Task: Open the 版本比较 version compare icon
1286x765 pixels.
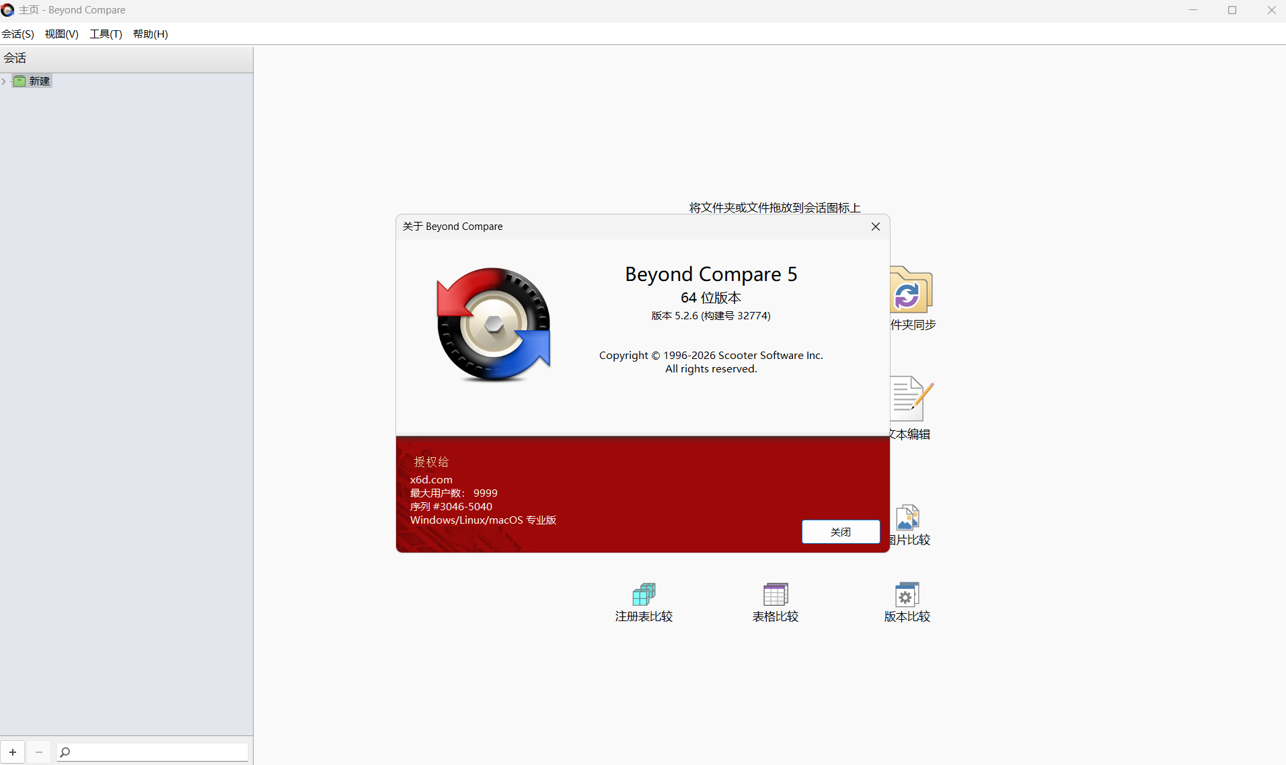Action: [x=907, y=594]
